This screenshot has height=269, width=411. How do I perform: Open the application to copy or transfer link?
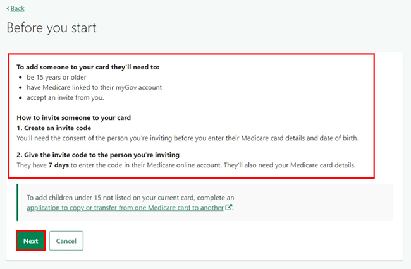point(125,208)
